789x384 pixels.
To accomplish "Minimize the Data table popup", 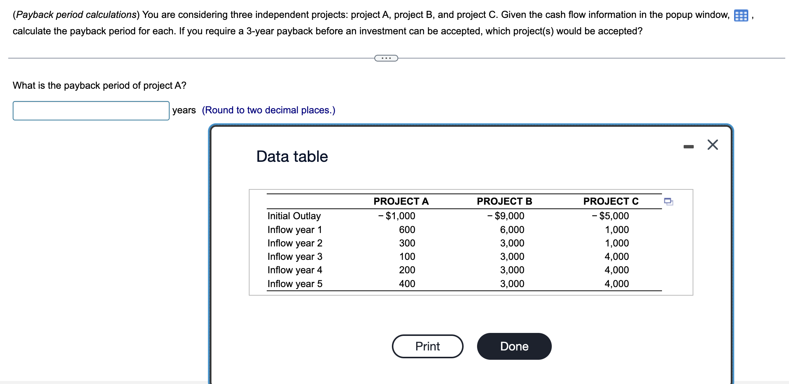I will pos(689,145).
